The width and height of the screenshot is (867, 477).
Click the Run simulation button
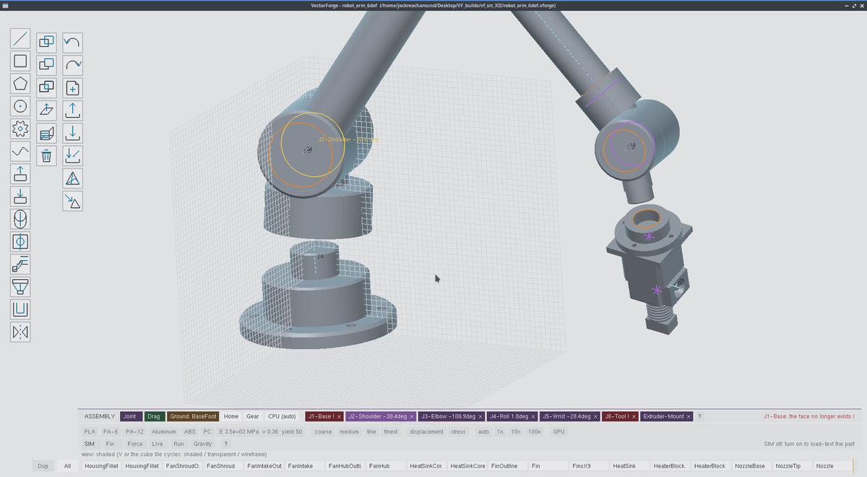tap(178, 444)
